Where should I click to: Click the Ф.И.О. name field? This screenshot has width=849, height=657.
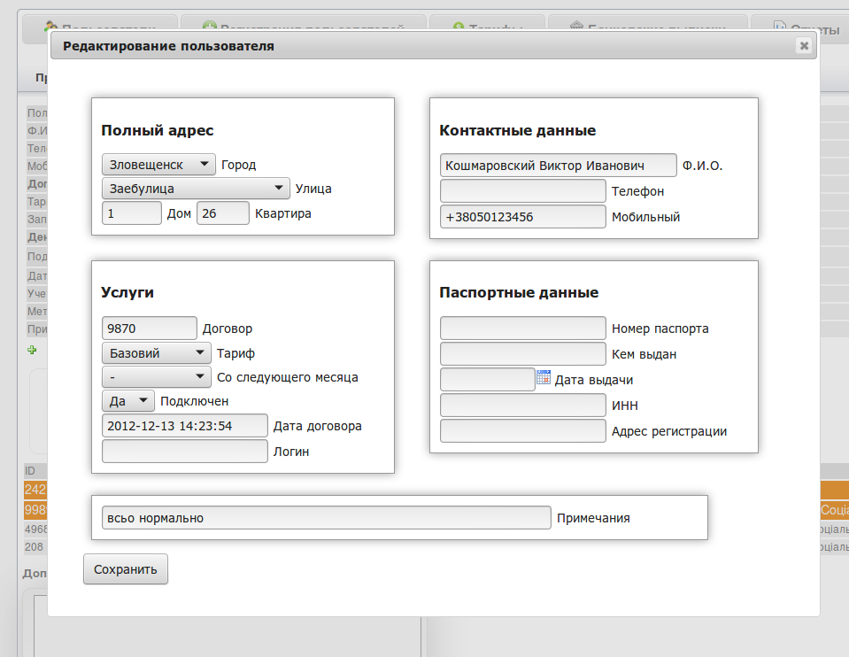(558, 166)
